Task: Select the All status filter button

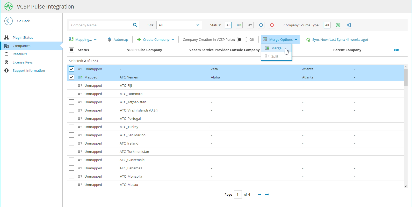Action: tap(228, 25)
